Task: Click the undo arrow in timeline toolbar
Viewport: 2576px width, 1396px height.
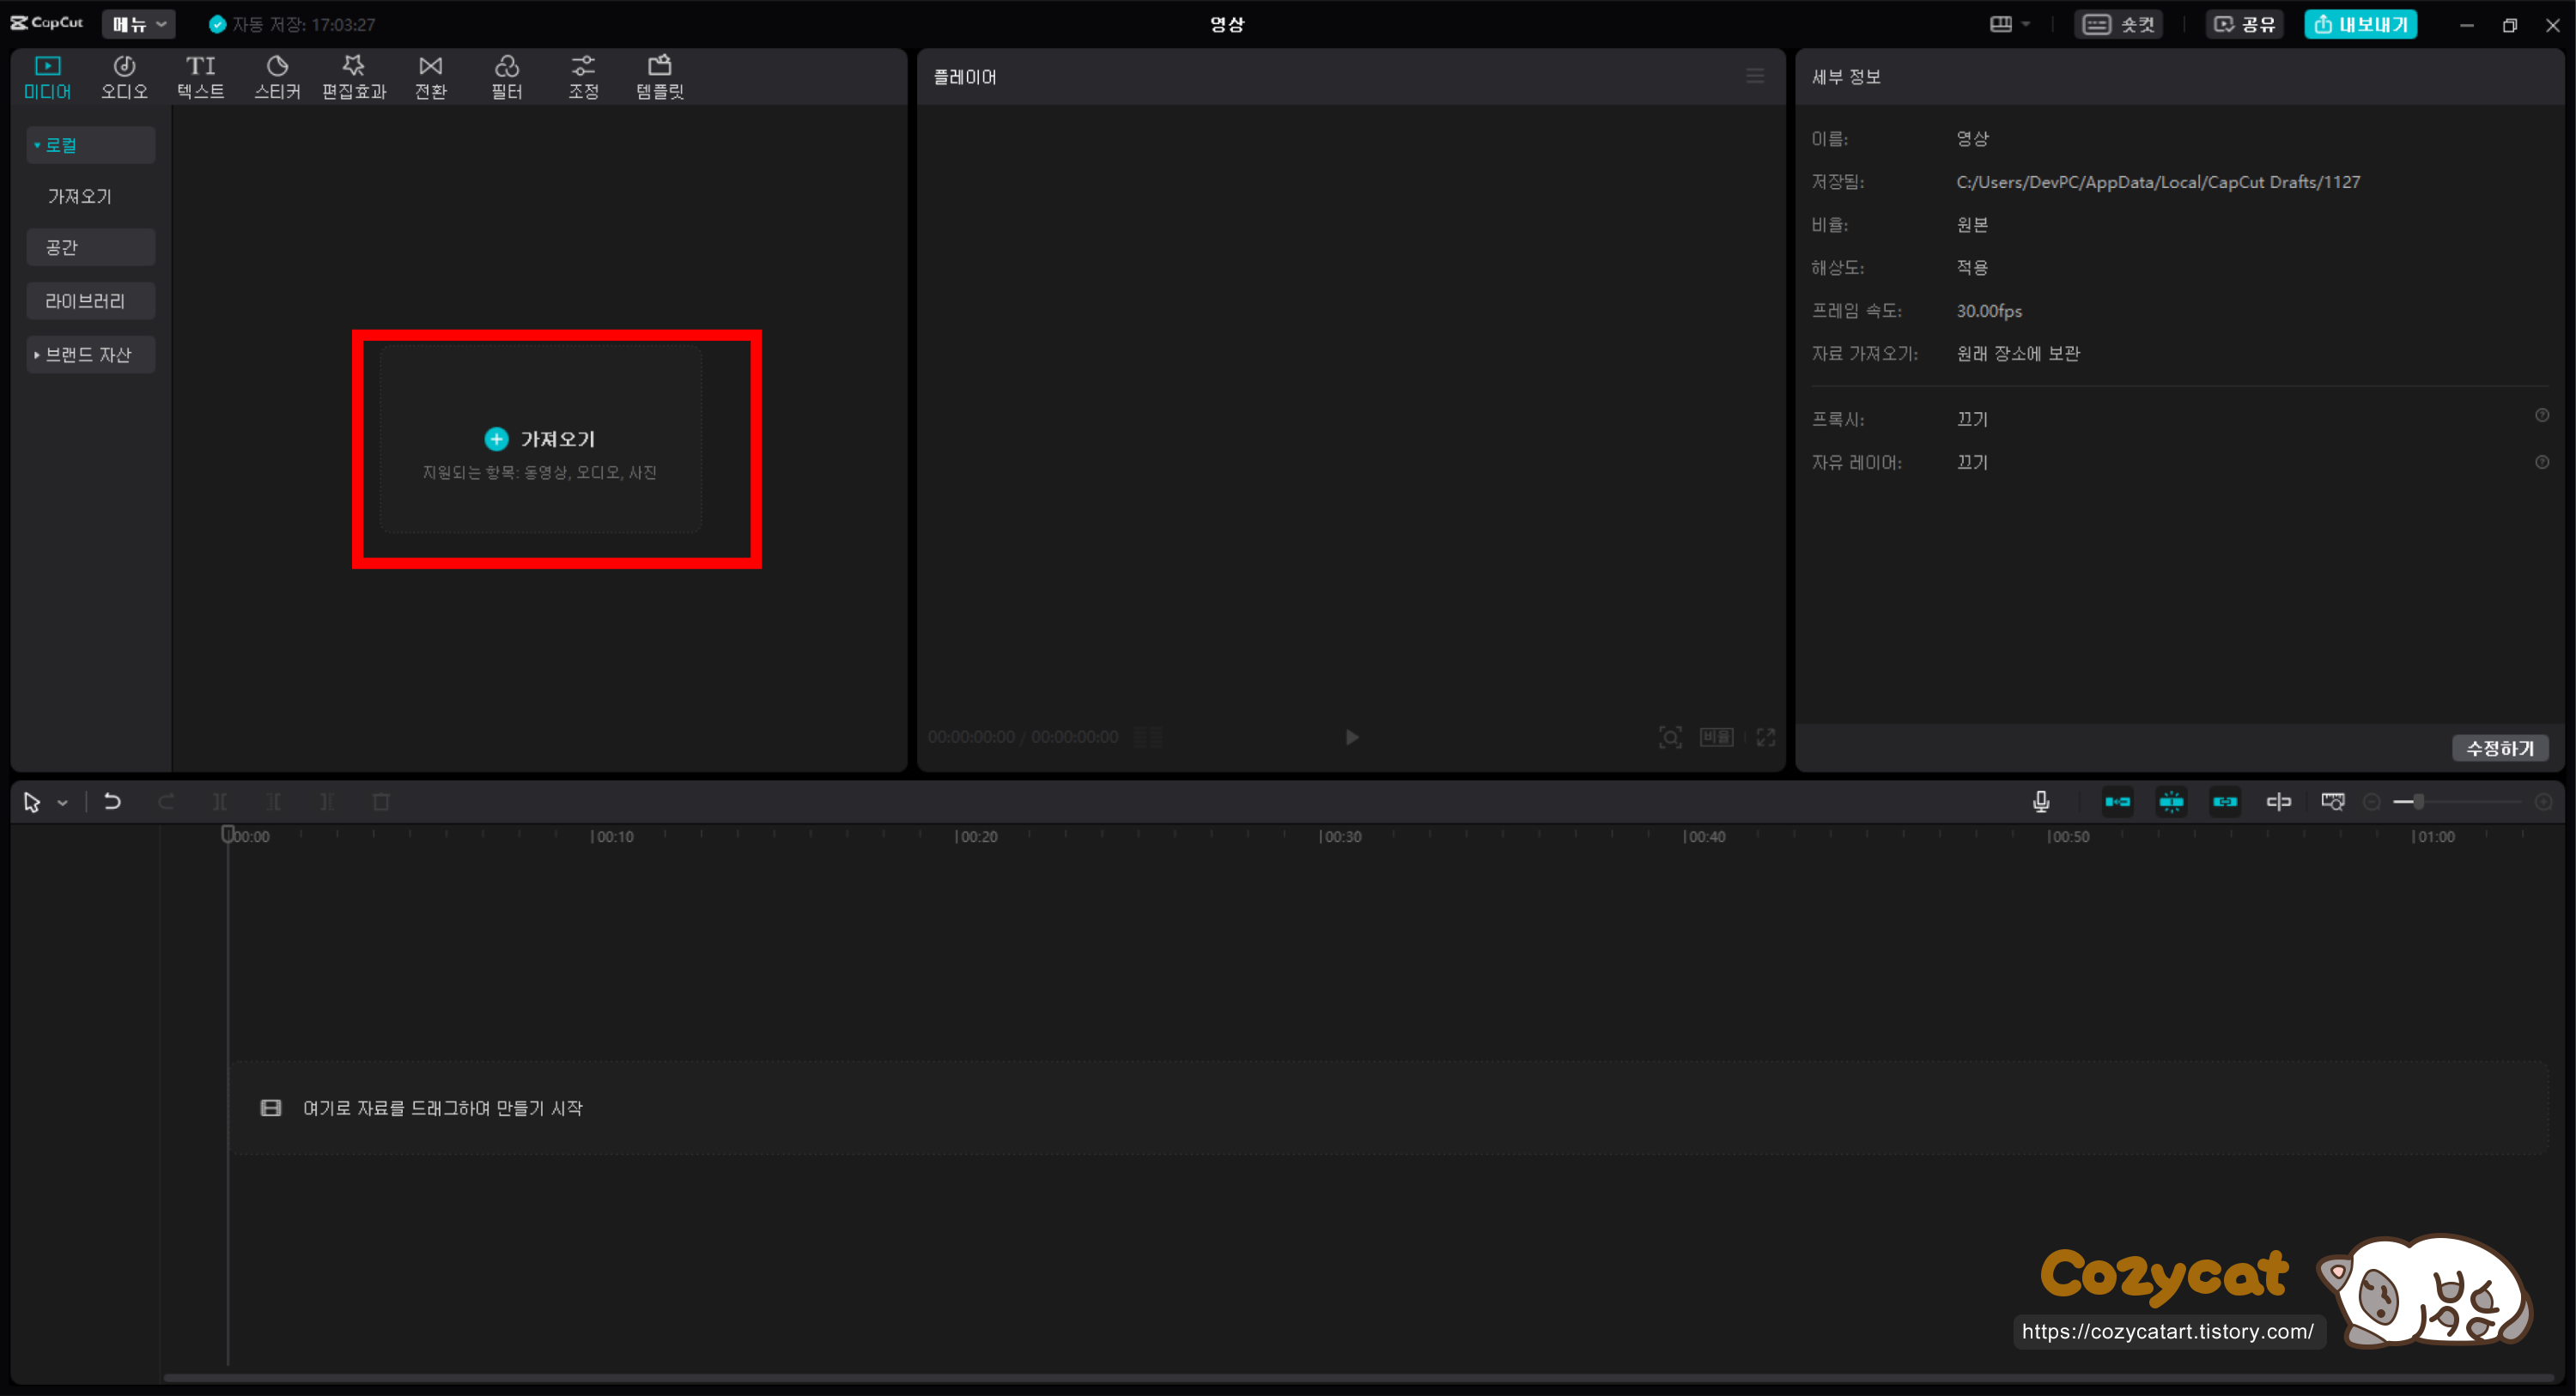Action: pyautogui.click(x=112, y=801)
